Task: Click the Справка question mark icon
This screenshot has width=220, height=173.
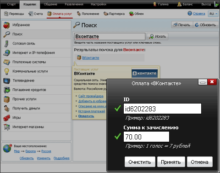Action: pyautogui.click(x=190, y=13)
